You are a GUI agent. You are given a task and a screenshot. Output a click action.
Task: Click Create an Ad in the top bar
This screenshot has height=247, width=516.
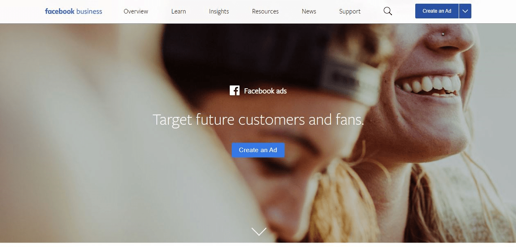click(437, 11)
